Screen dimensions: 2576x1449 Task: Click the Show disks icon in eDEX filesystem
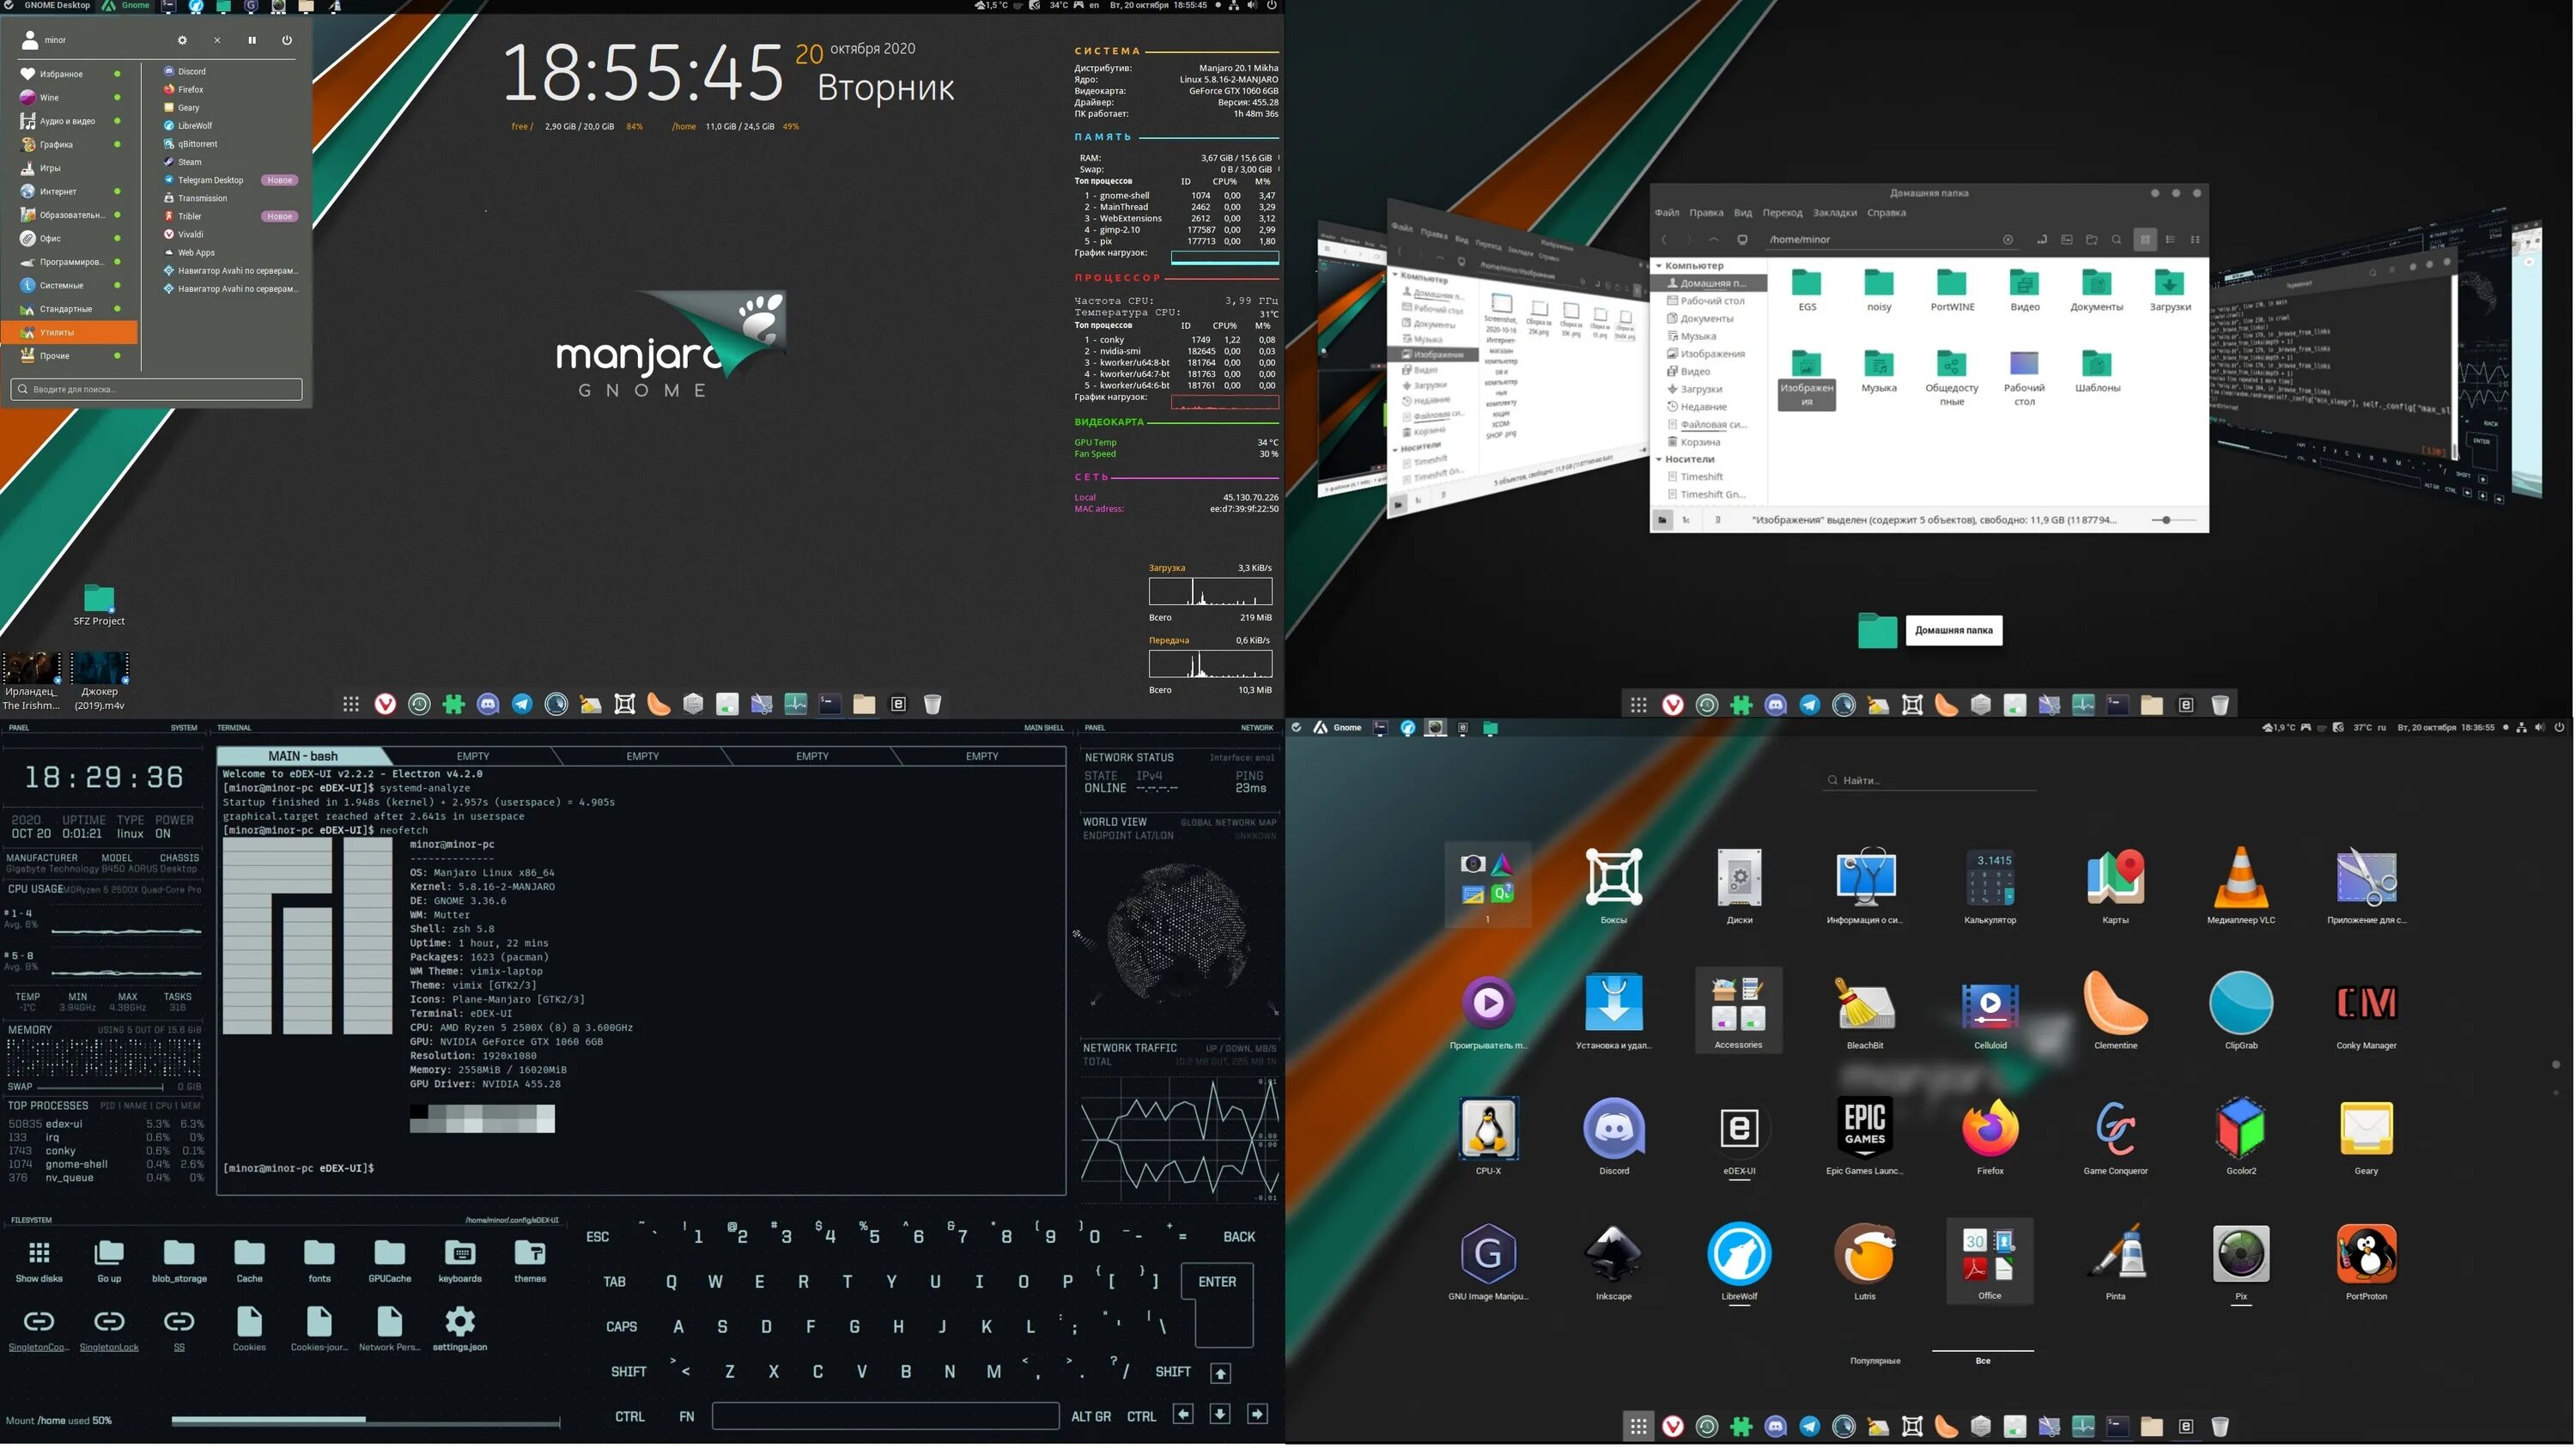(39, 1254)
